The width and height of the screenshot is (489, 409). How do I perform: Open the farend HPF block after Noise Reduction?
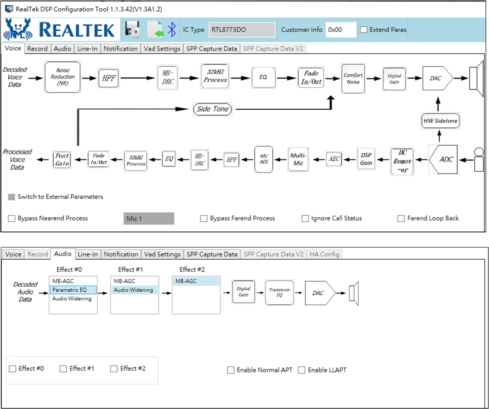click(x=109, y=78)
